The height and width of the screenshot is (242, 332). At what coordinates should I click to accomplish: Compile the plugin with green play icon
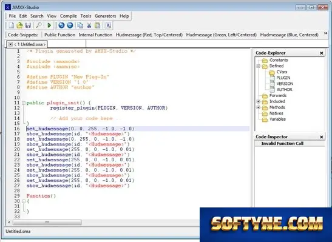[x=49, y=25]
